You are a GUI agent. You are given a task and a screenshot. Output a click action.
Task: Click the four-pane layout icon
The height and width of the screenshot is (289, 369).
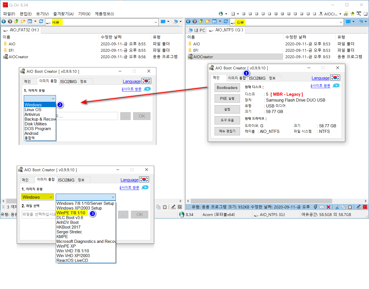[233, 14]
